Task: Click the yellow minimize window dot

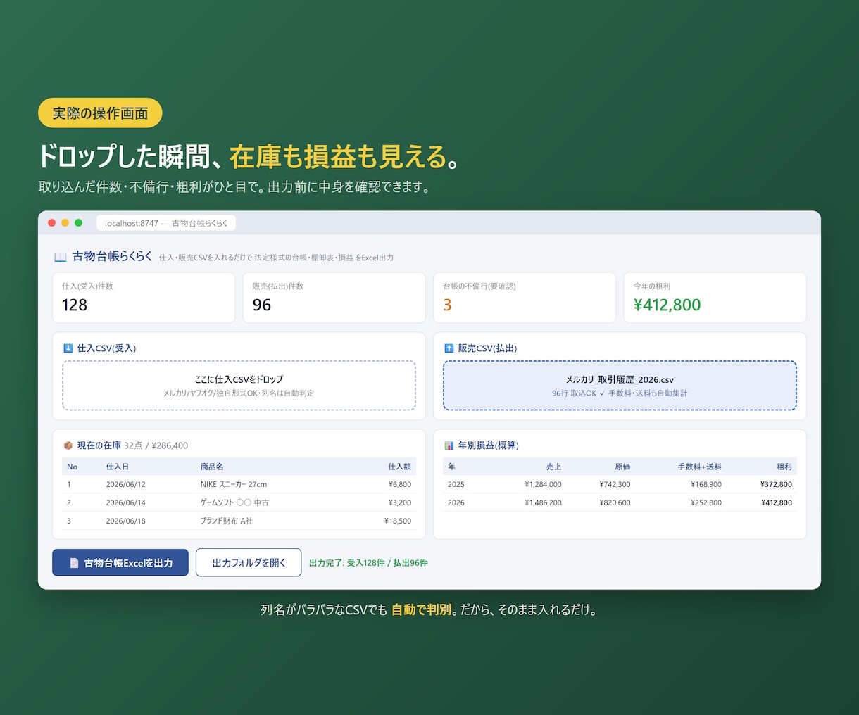Action: click(65, 223)
